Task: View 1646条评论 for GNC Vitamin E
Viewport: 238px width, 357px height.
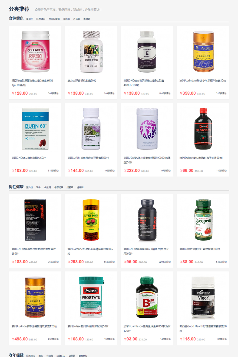Action: tap(165, 93)
